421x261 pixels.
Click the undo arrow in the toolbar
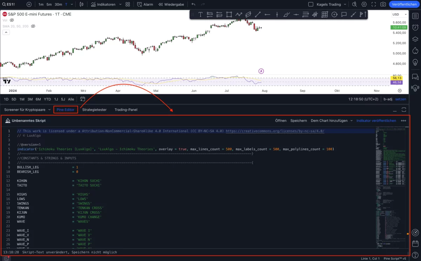click(193, 4)
